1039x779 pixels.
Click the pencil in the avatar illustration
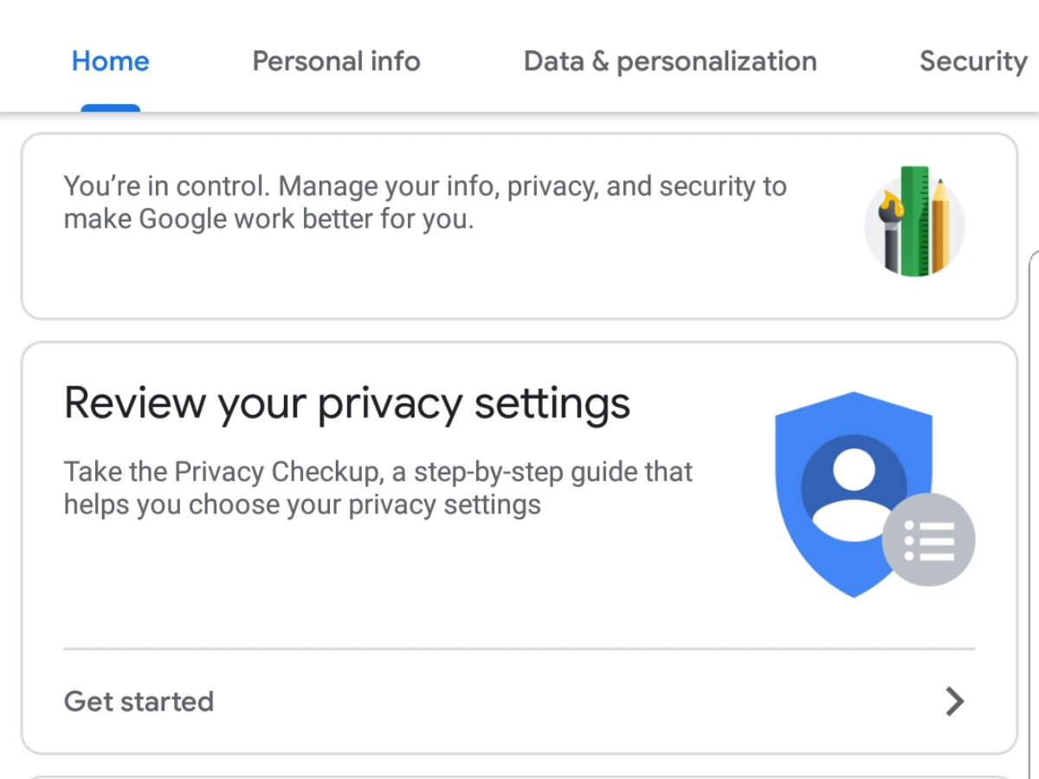click(939, 225)
